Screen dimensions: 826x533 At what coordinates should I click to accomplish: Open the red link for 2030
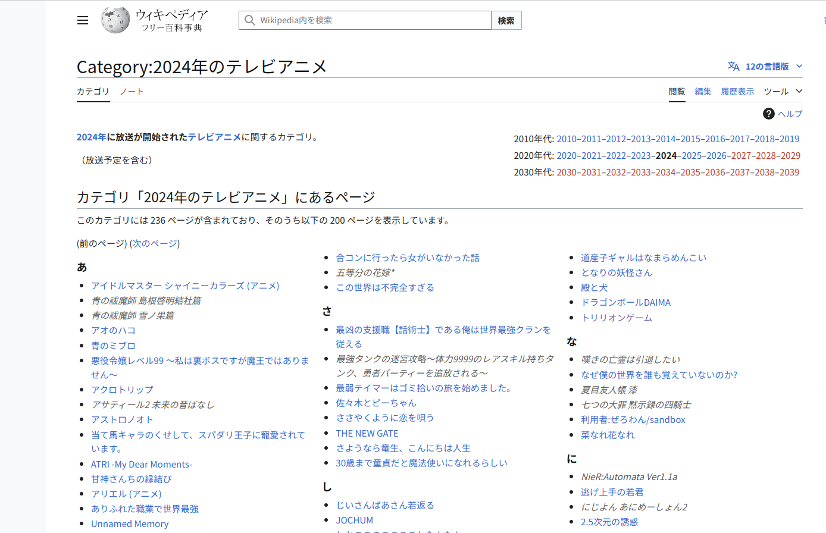click(x=567, y=172)
